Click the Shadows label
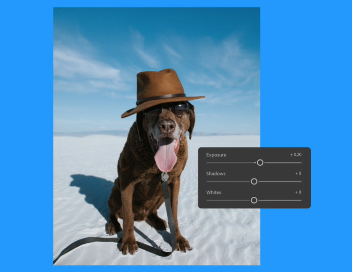352x272 pixels. (x=216, y=173)
